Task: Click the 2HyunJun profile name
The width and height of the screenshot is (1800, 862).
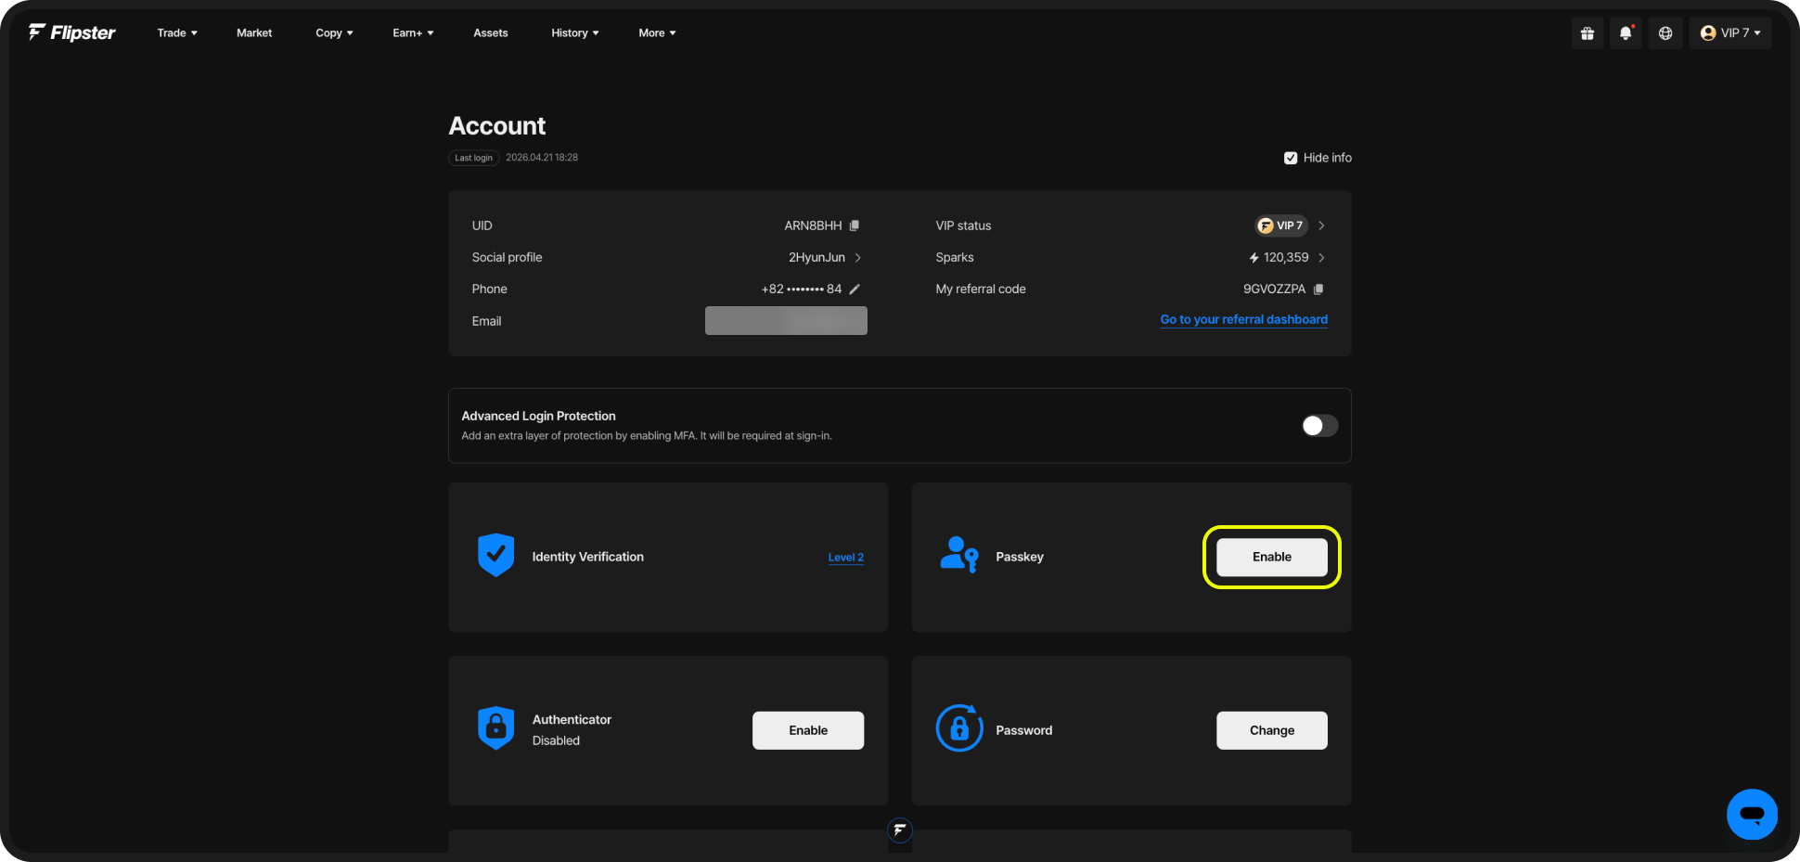Action: coord(816,257)
